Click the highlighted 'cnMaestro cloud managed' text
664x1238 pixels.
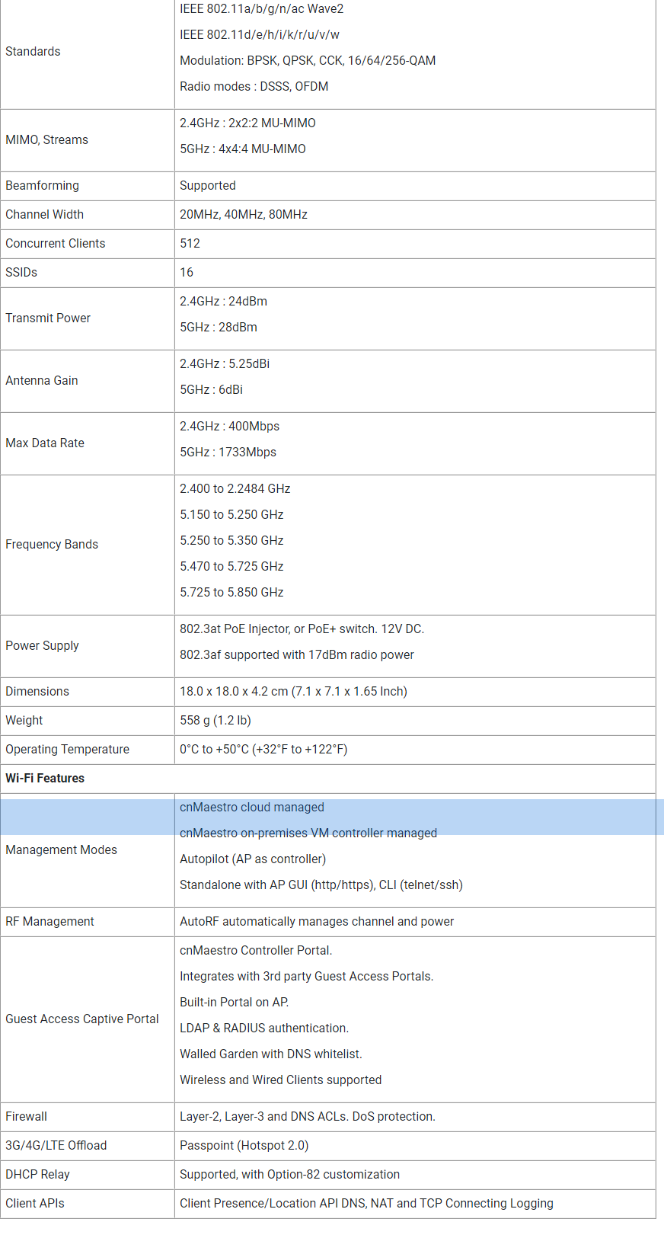click(251, 808)
